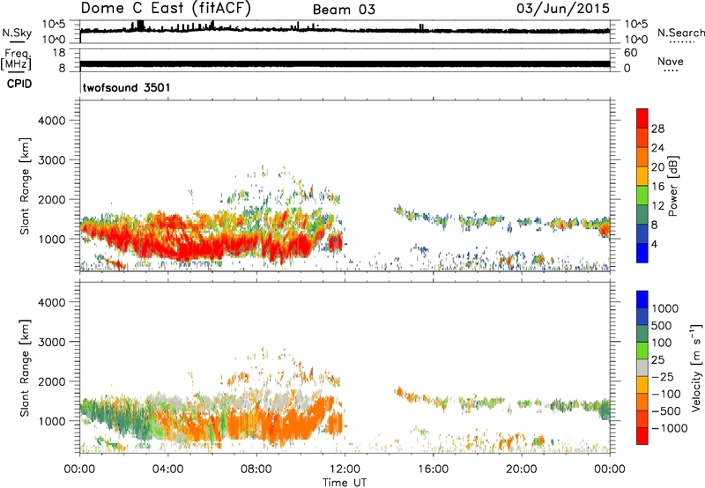Click the "4" power colorbar label

click(x=654, y=244)
